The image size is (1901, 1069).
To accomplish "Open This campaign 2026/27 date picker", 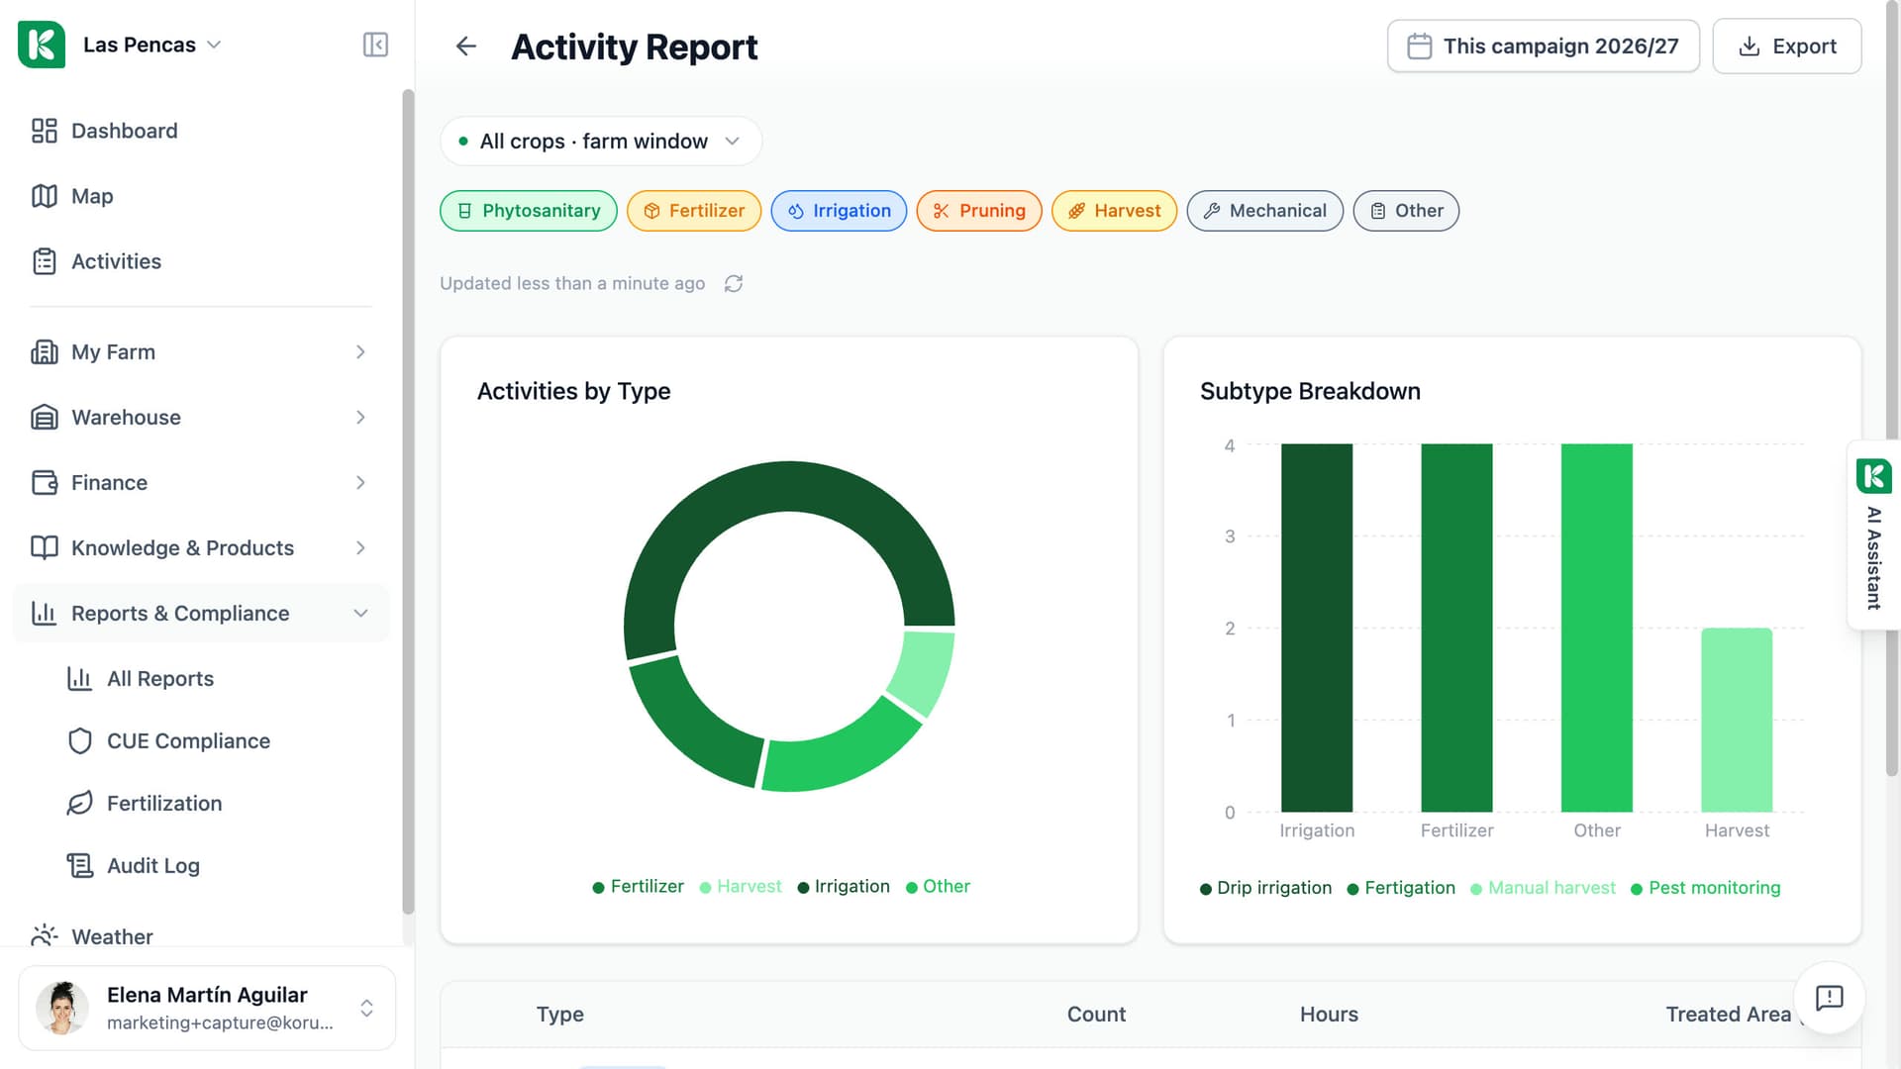I will [x=1543, y=47].
